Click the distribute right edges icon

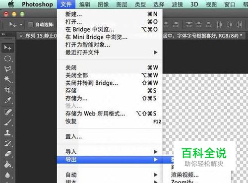tap(239, 25)
